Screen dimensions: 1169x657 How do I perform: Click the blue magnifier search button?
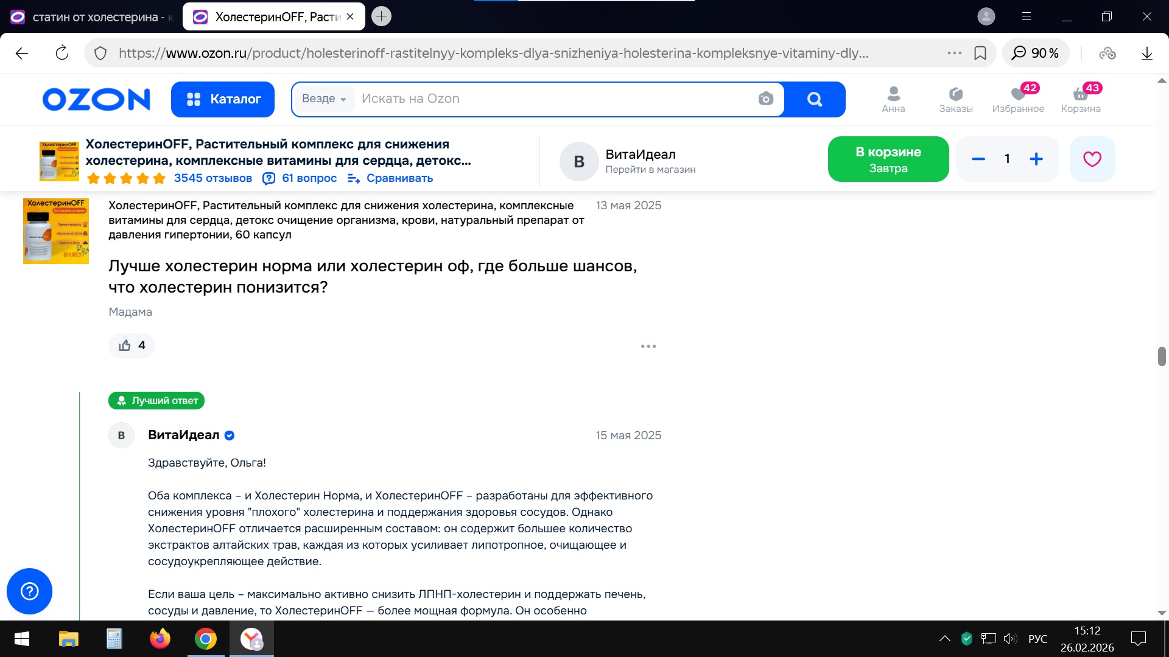814,99
